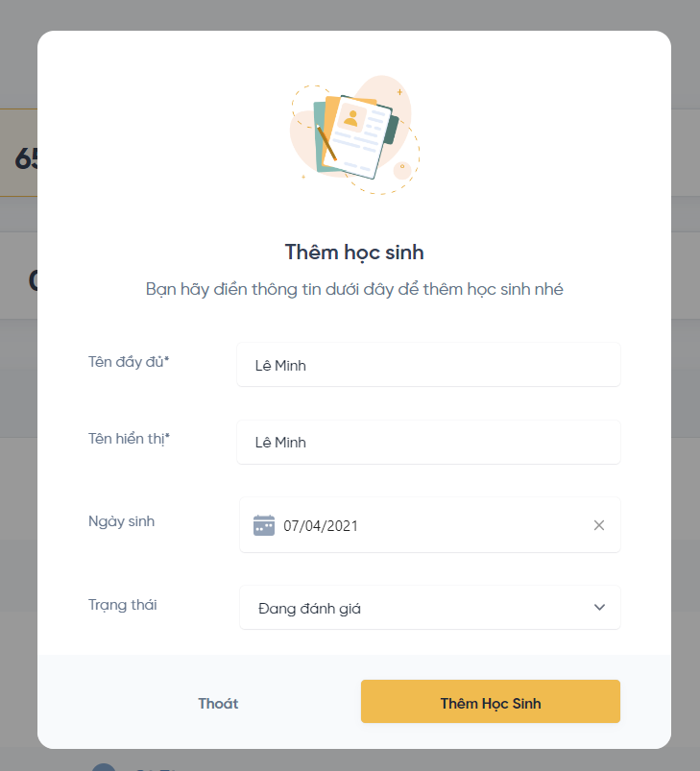Click the 'Trạng thái' label
The width and height of the screenshot is (700, 771).
click(x=122, y=605)
